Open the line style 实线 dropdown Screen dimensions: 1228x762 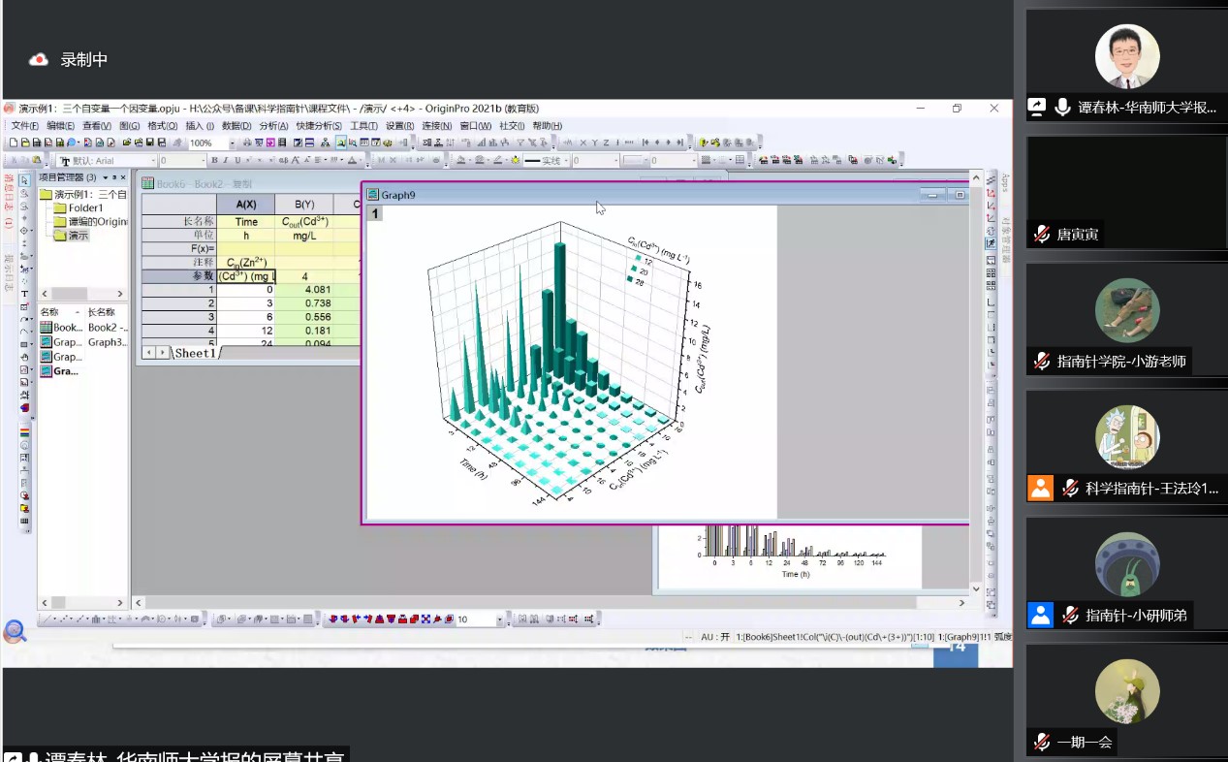[566, 161]
